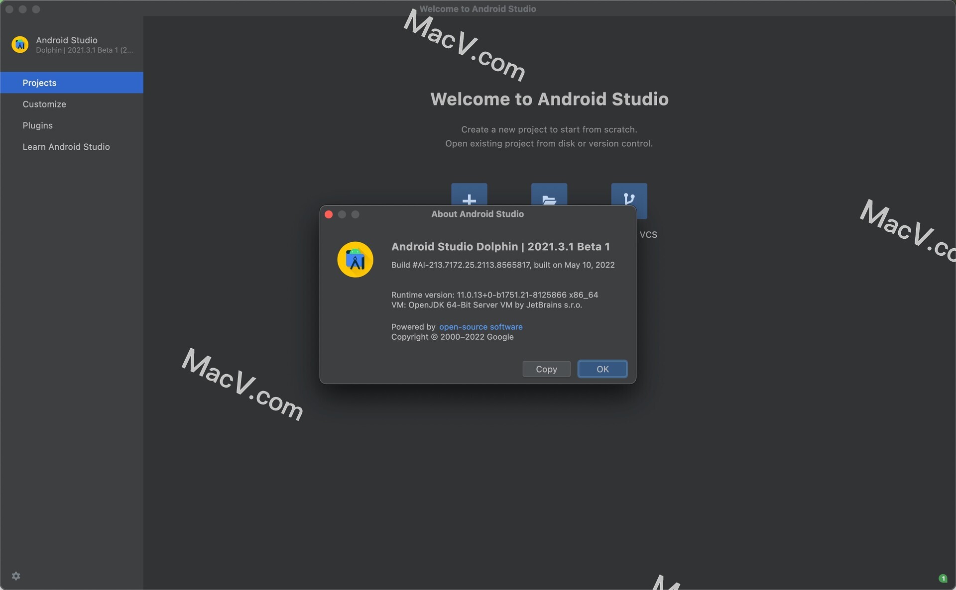This screenshot has width=956, height=590.
Task: Select the Plugins menu item
Action: 37,125
